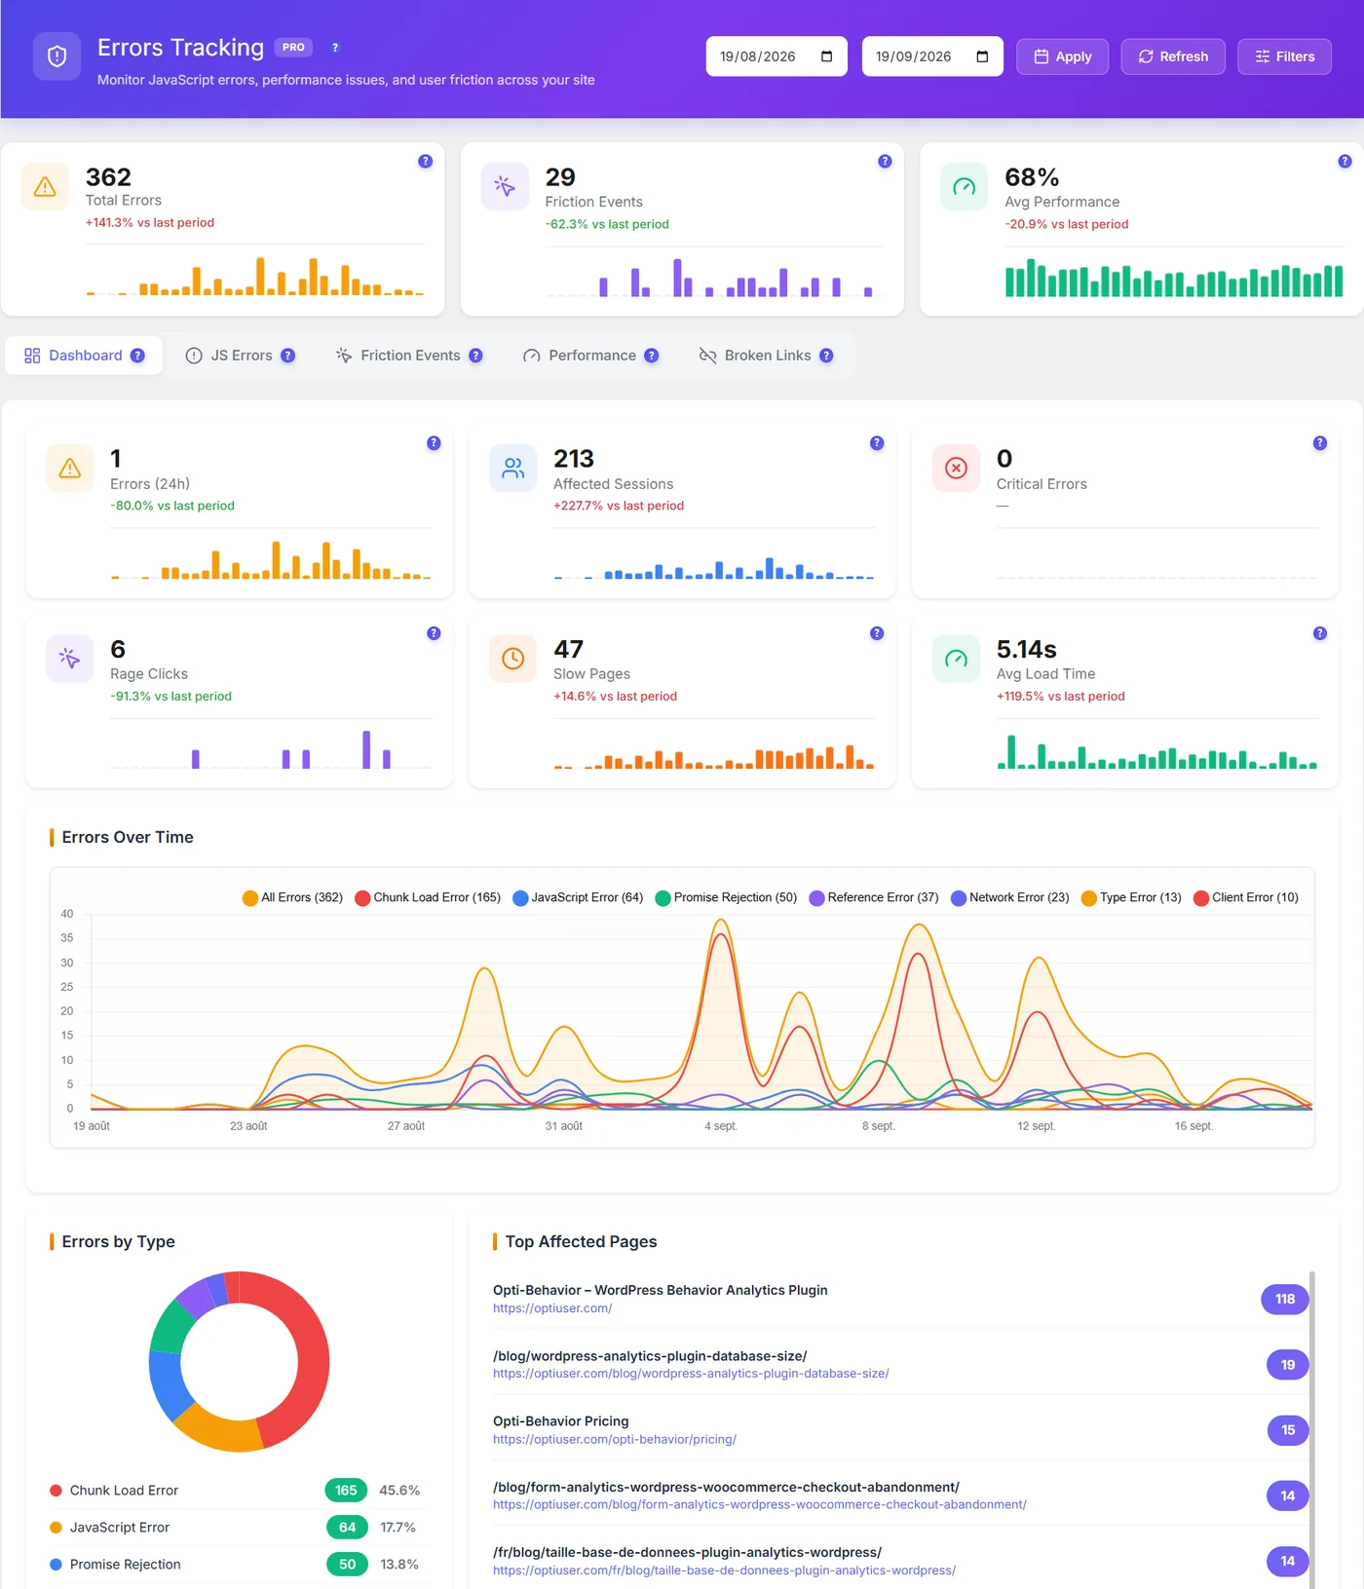The height and width of the screenshot is (1589, 1364).
Task: Click the users icon on Affected Sessions
Action: [513, 469]
